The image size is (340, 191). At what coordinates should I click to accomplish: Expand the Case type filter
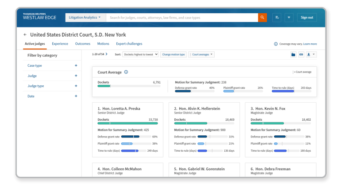76,65
